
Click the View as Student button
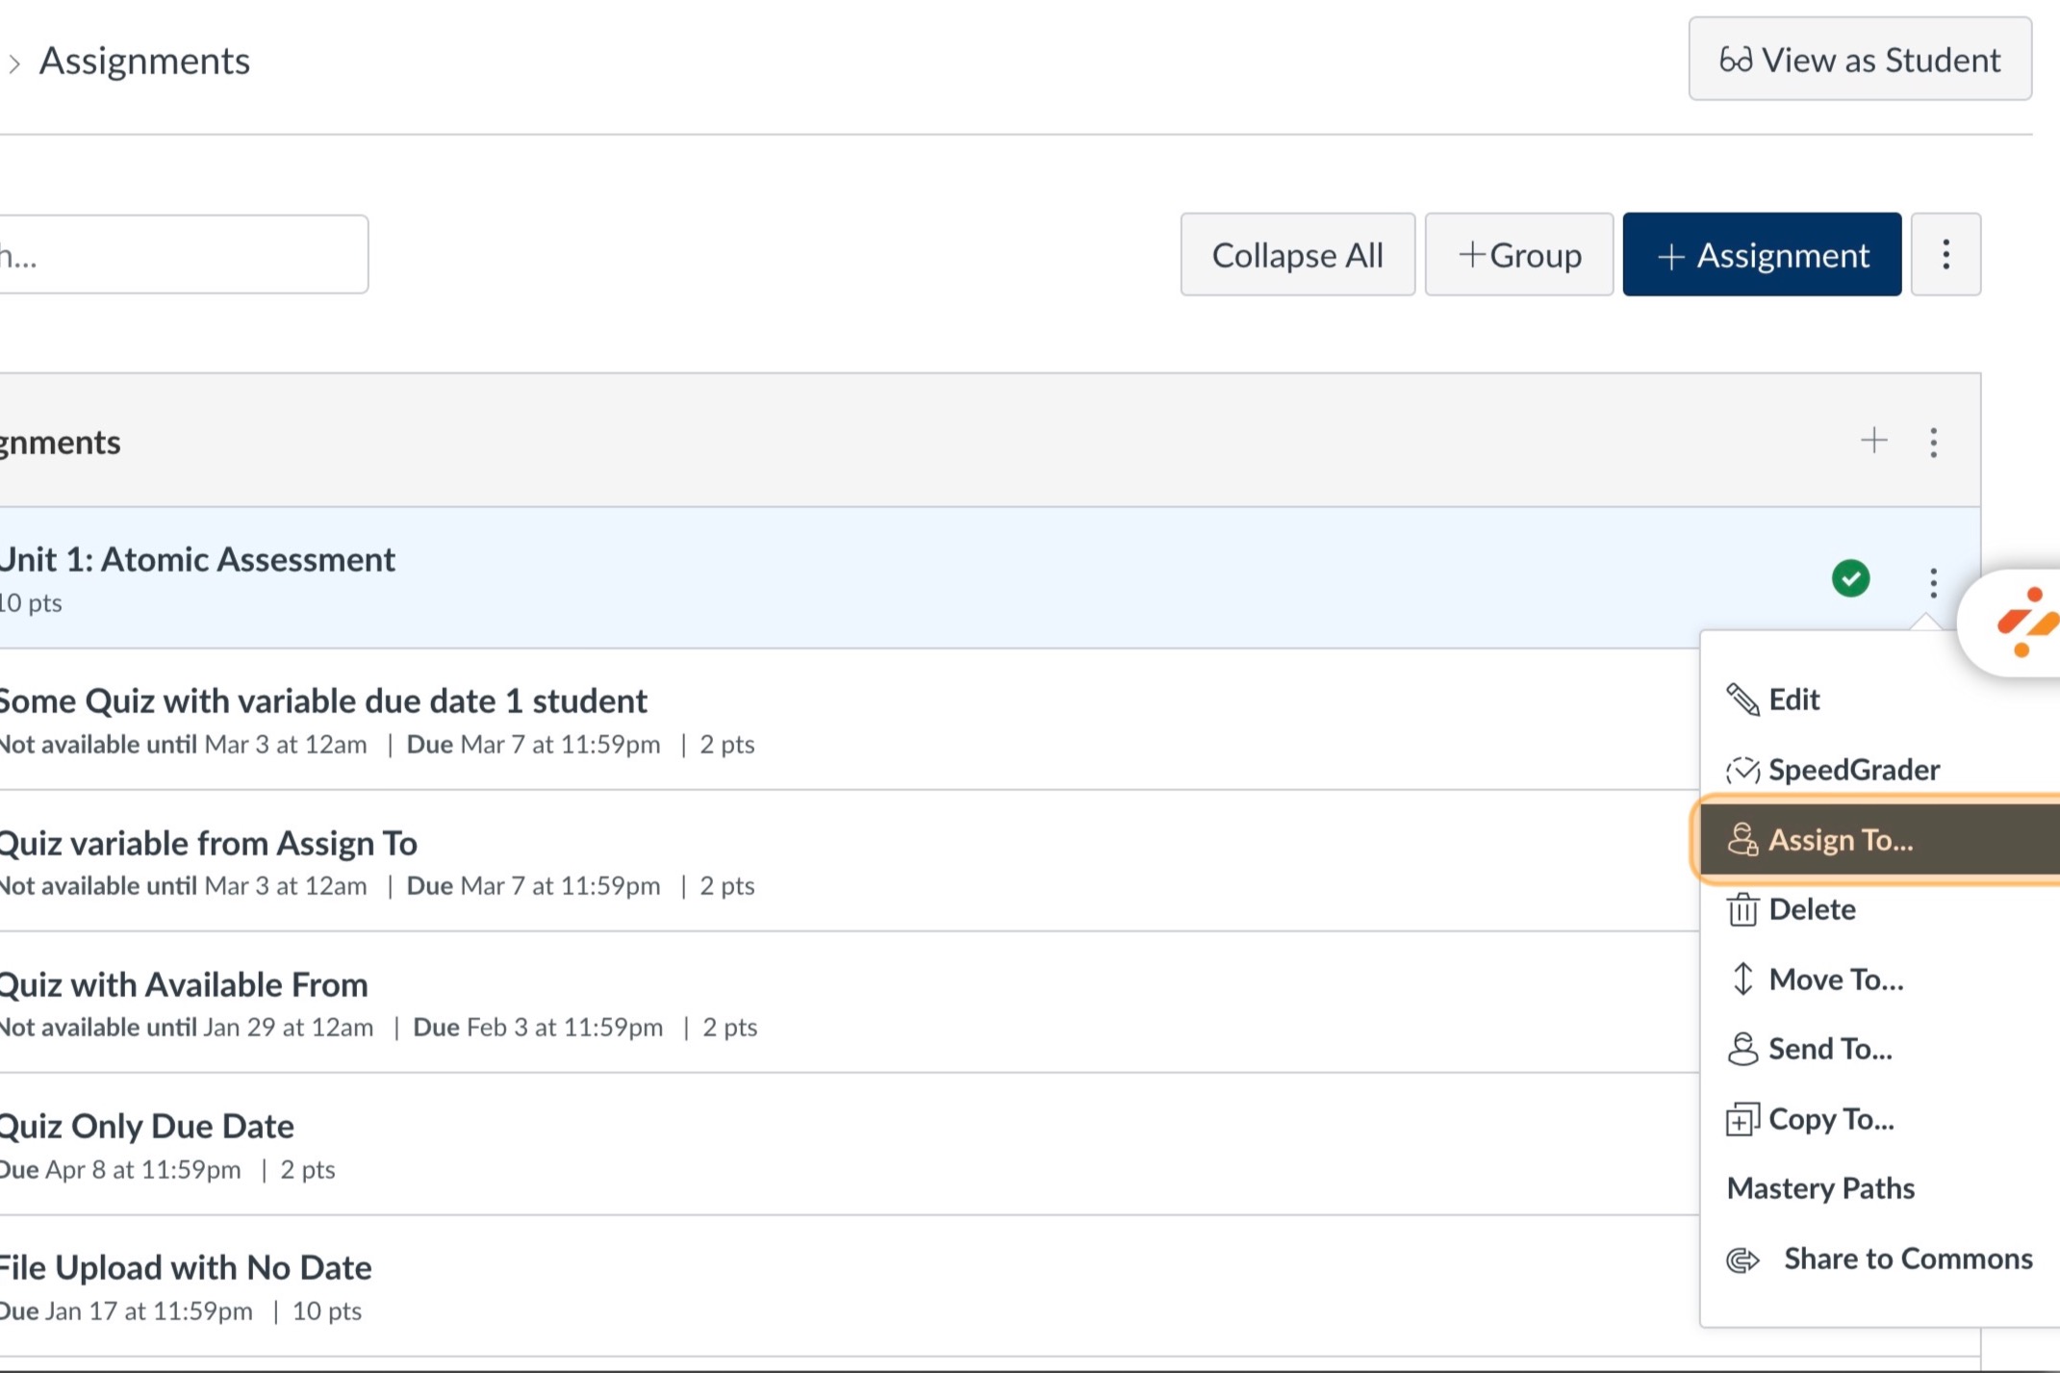tap(1859, 60)
